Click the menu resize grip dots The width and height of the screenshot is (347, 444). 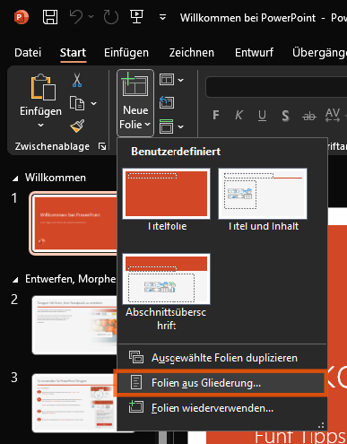coord(321,425)
